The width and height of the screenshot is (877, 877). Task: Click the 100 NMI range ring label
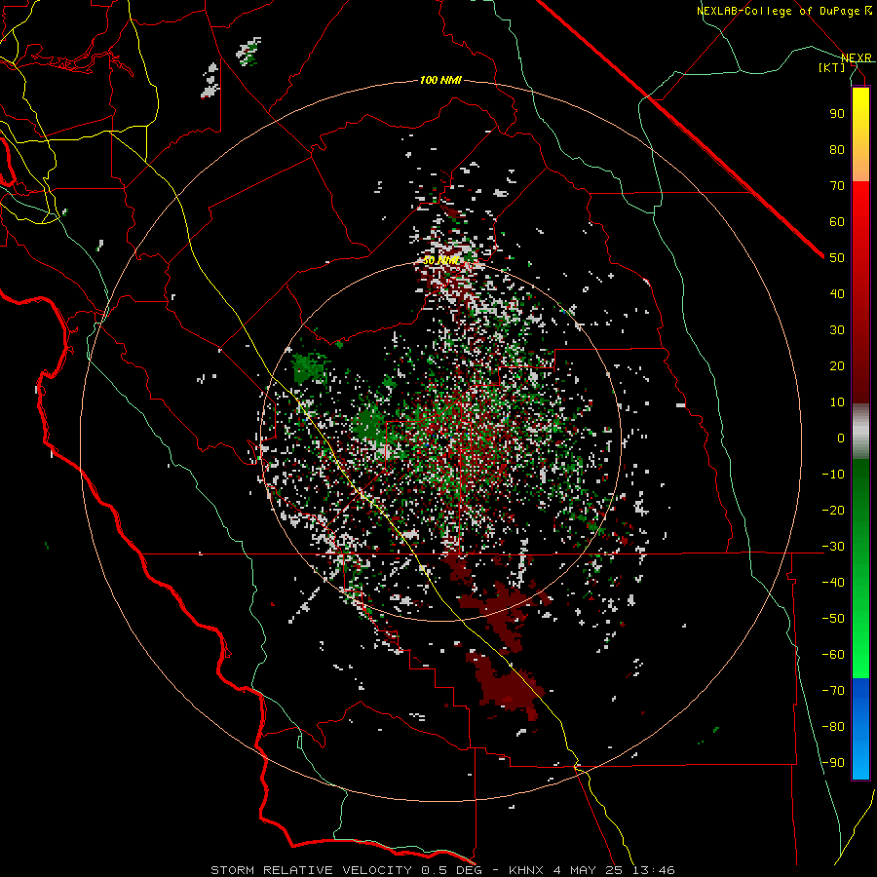pos(440,81)
